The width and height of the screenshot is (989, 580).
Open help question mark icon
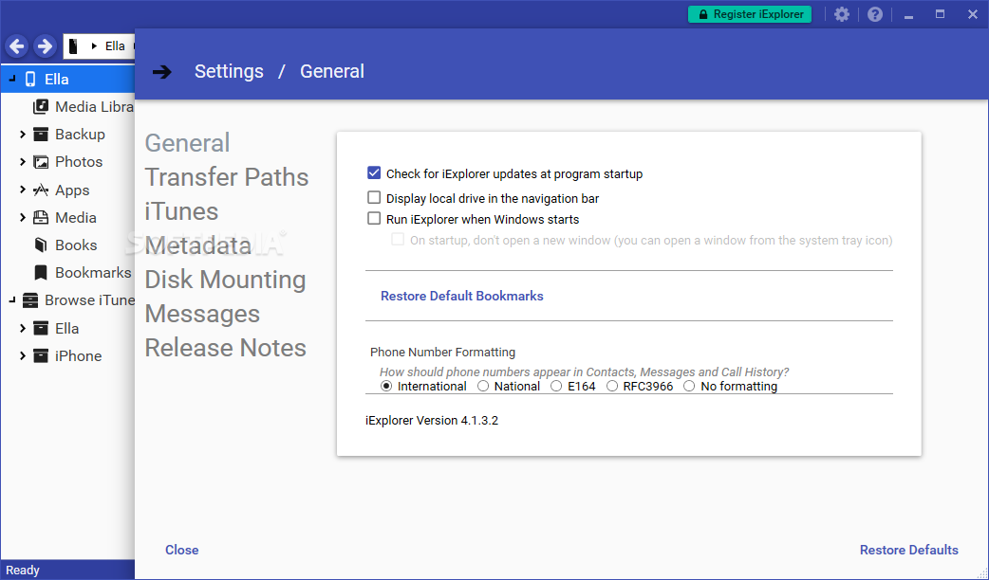tap(875, 14)
